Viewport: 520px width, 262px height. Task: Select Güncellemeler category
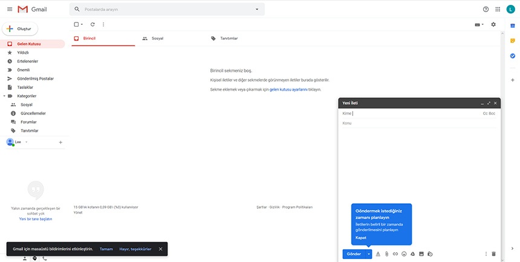(x=33, y=113)
